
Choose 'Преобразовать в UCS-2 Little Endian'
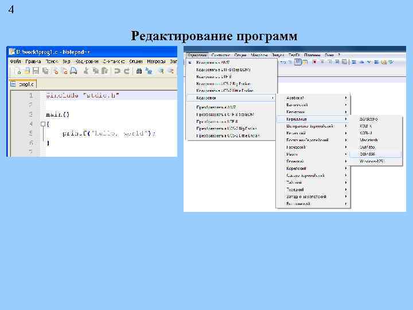pos(232,135)
